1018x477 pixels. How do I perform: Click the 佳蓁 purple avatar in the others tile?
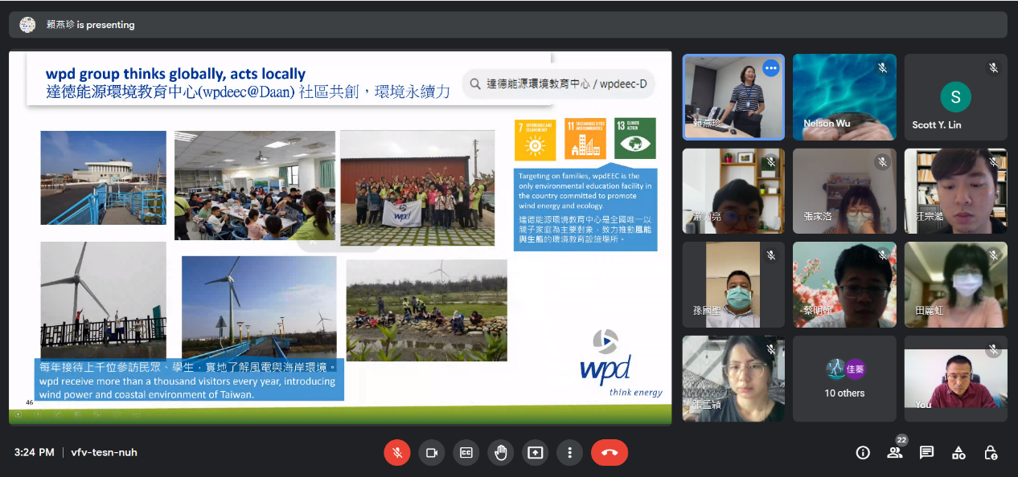[854, 369]
